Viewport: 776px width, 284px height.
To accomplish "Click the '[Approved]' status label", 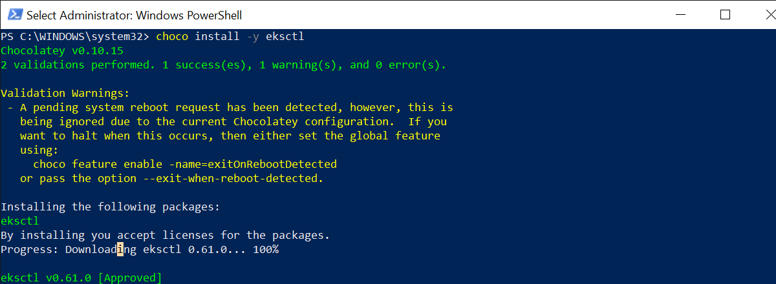I will (130, 278).
